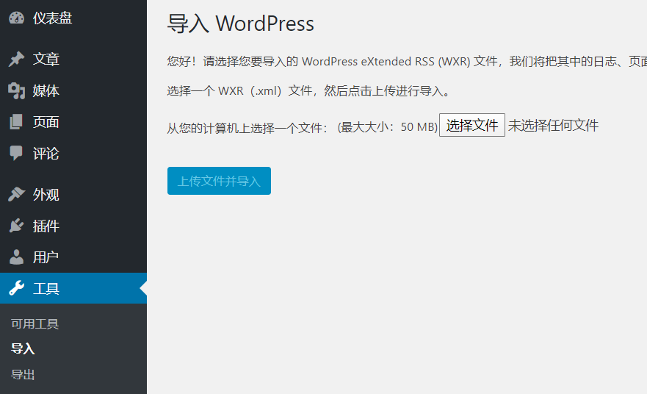Open the 插件 menu text label

tap(46, 226)
